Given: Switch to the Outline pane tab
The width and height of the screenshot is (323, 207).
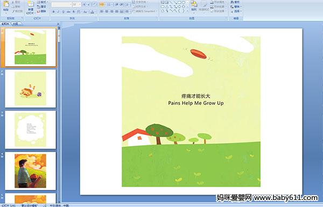Looking at the screenshot, I should coord(16,24).
